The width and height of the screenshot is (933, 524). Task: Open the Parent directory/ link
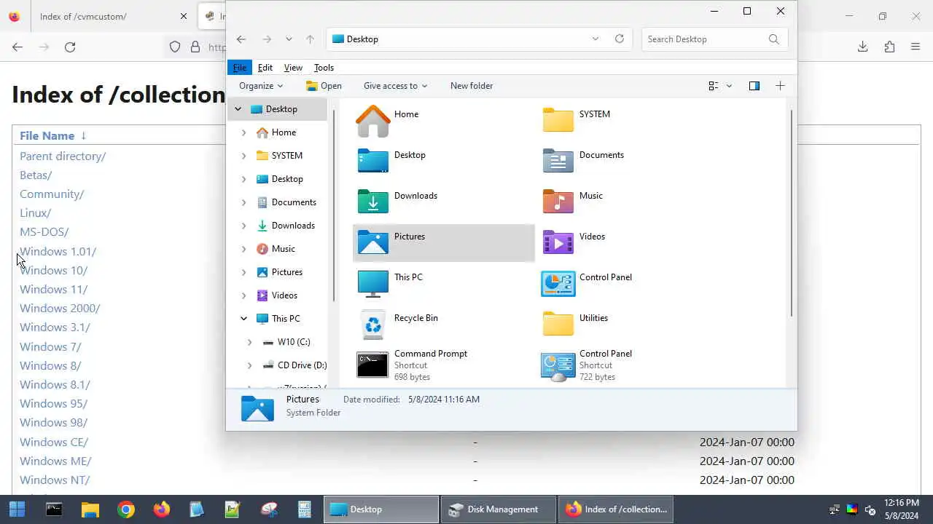(x=63, y=156)
